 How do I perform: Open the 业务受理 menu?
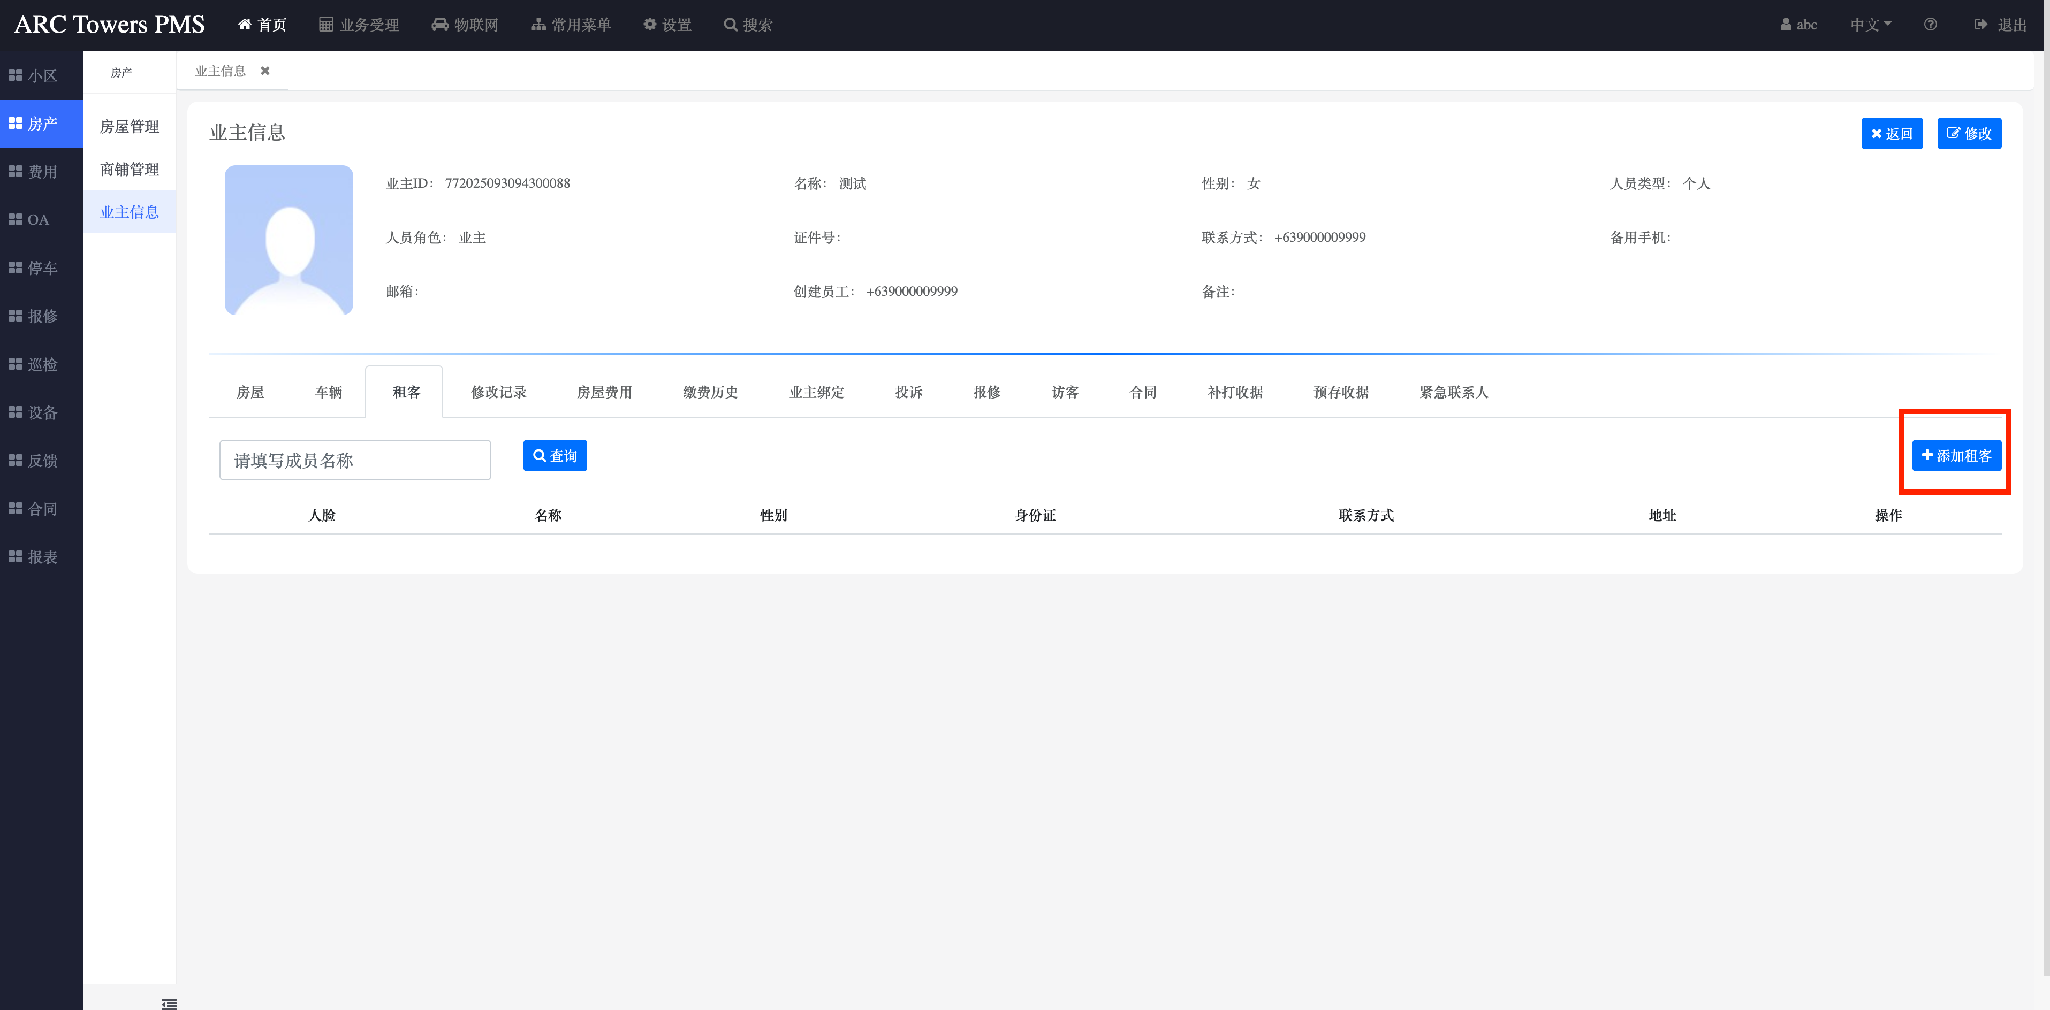(x=359, y=25)
